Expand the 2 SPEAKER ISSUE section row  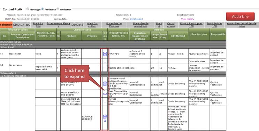(113, 42)
